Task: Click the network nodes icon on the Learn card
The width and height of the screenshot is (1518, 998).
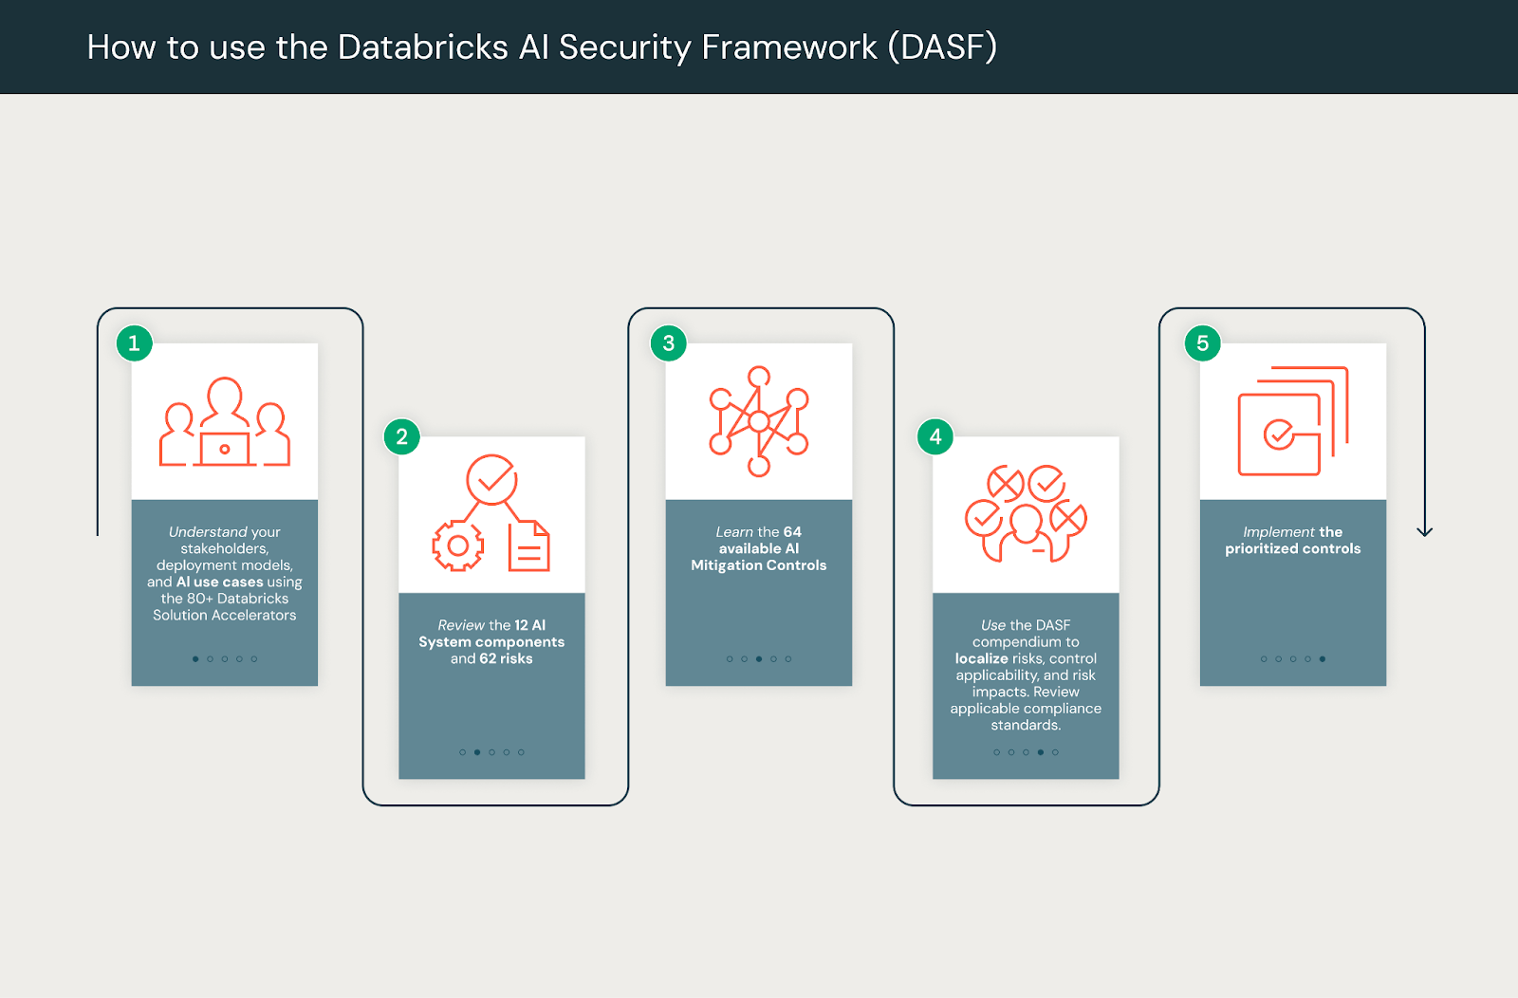Action: pyautogui.click(x=759, y=420)
